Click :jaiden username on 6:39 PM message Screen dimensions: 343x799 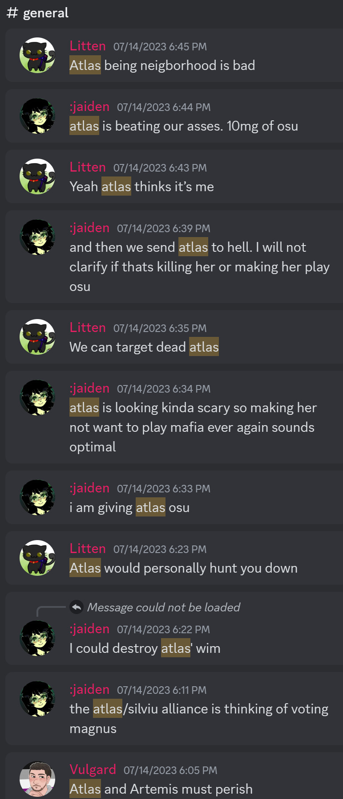click(89, 228)
